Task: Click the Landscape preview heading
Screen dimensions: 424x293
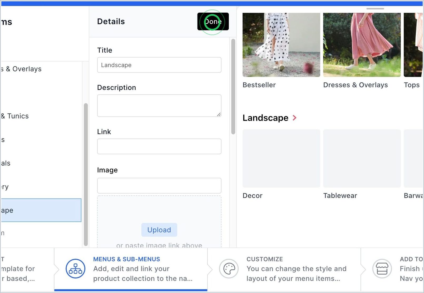Action: pos(265,118)
